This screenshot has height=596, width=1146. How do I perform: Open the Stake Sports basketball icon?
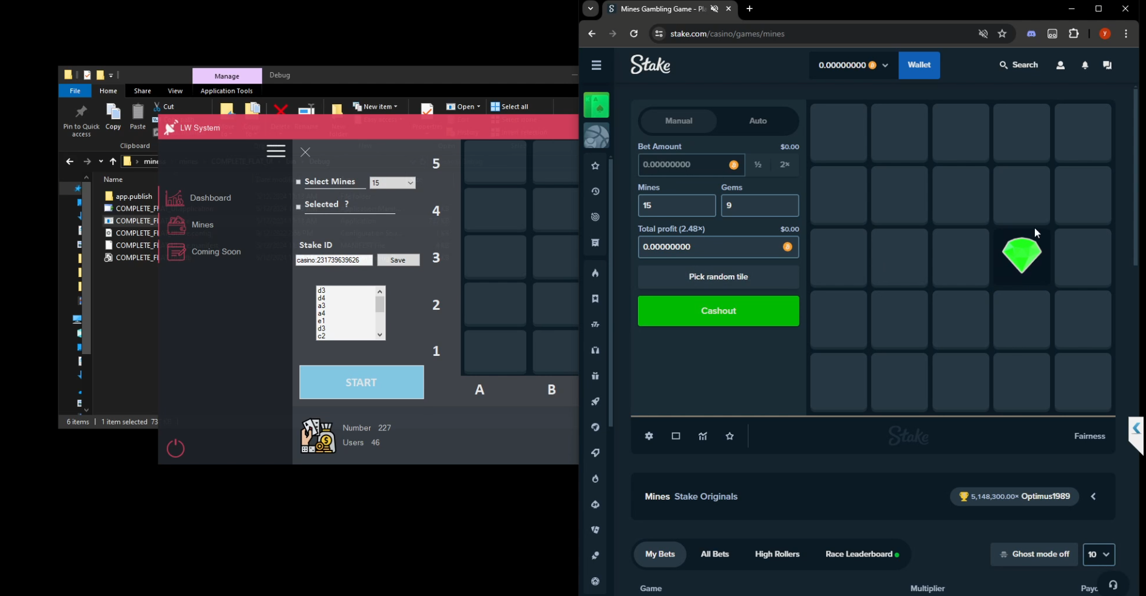(596, 136)
